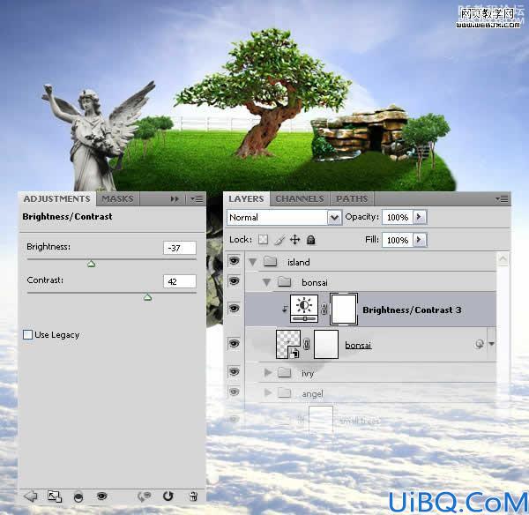
Task: Open the Paths tab
Action: coord(352,198)
